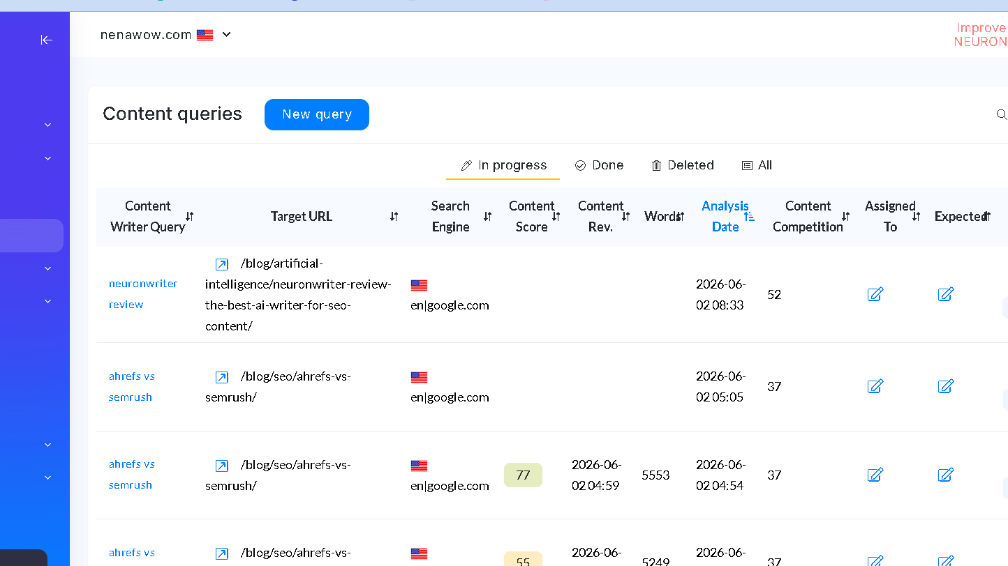Screen dimensions: 1008x566
Task: Click the analysis date 2026-06-02 05:05
Action: pyautogui.click(x=721, y=387)
